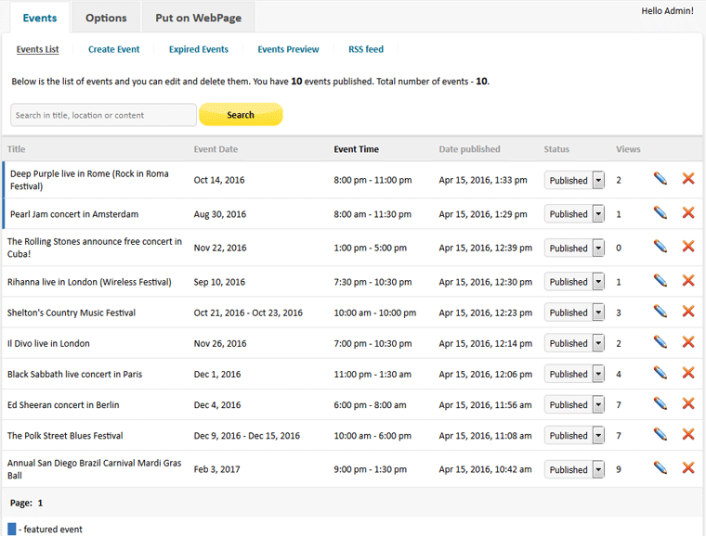Select 'Black Sabbath live concert in Paris' title
Image resolution: width=706 pixels, height=536 pixels.
(74, 375)
